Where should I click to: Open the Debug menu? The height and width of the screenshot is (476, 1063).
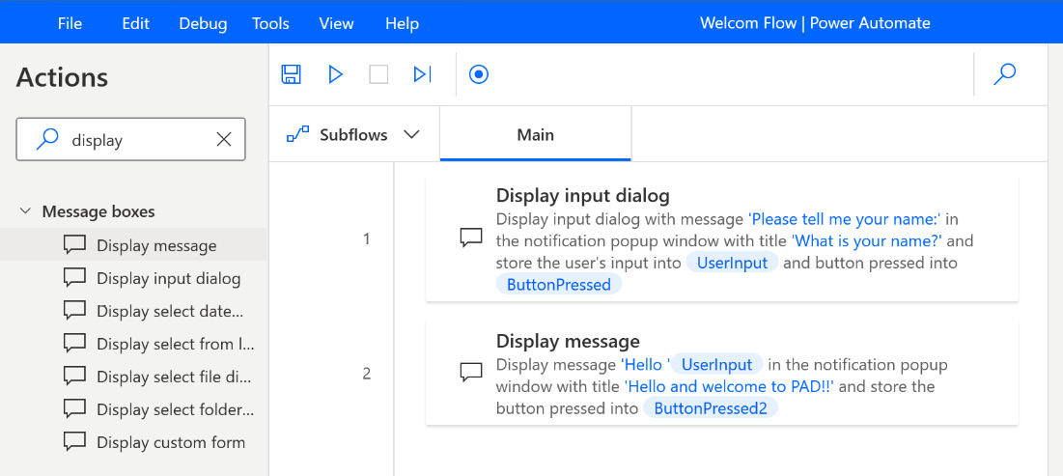tap(203, 24)
